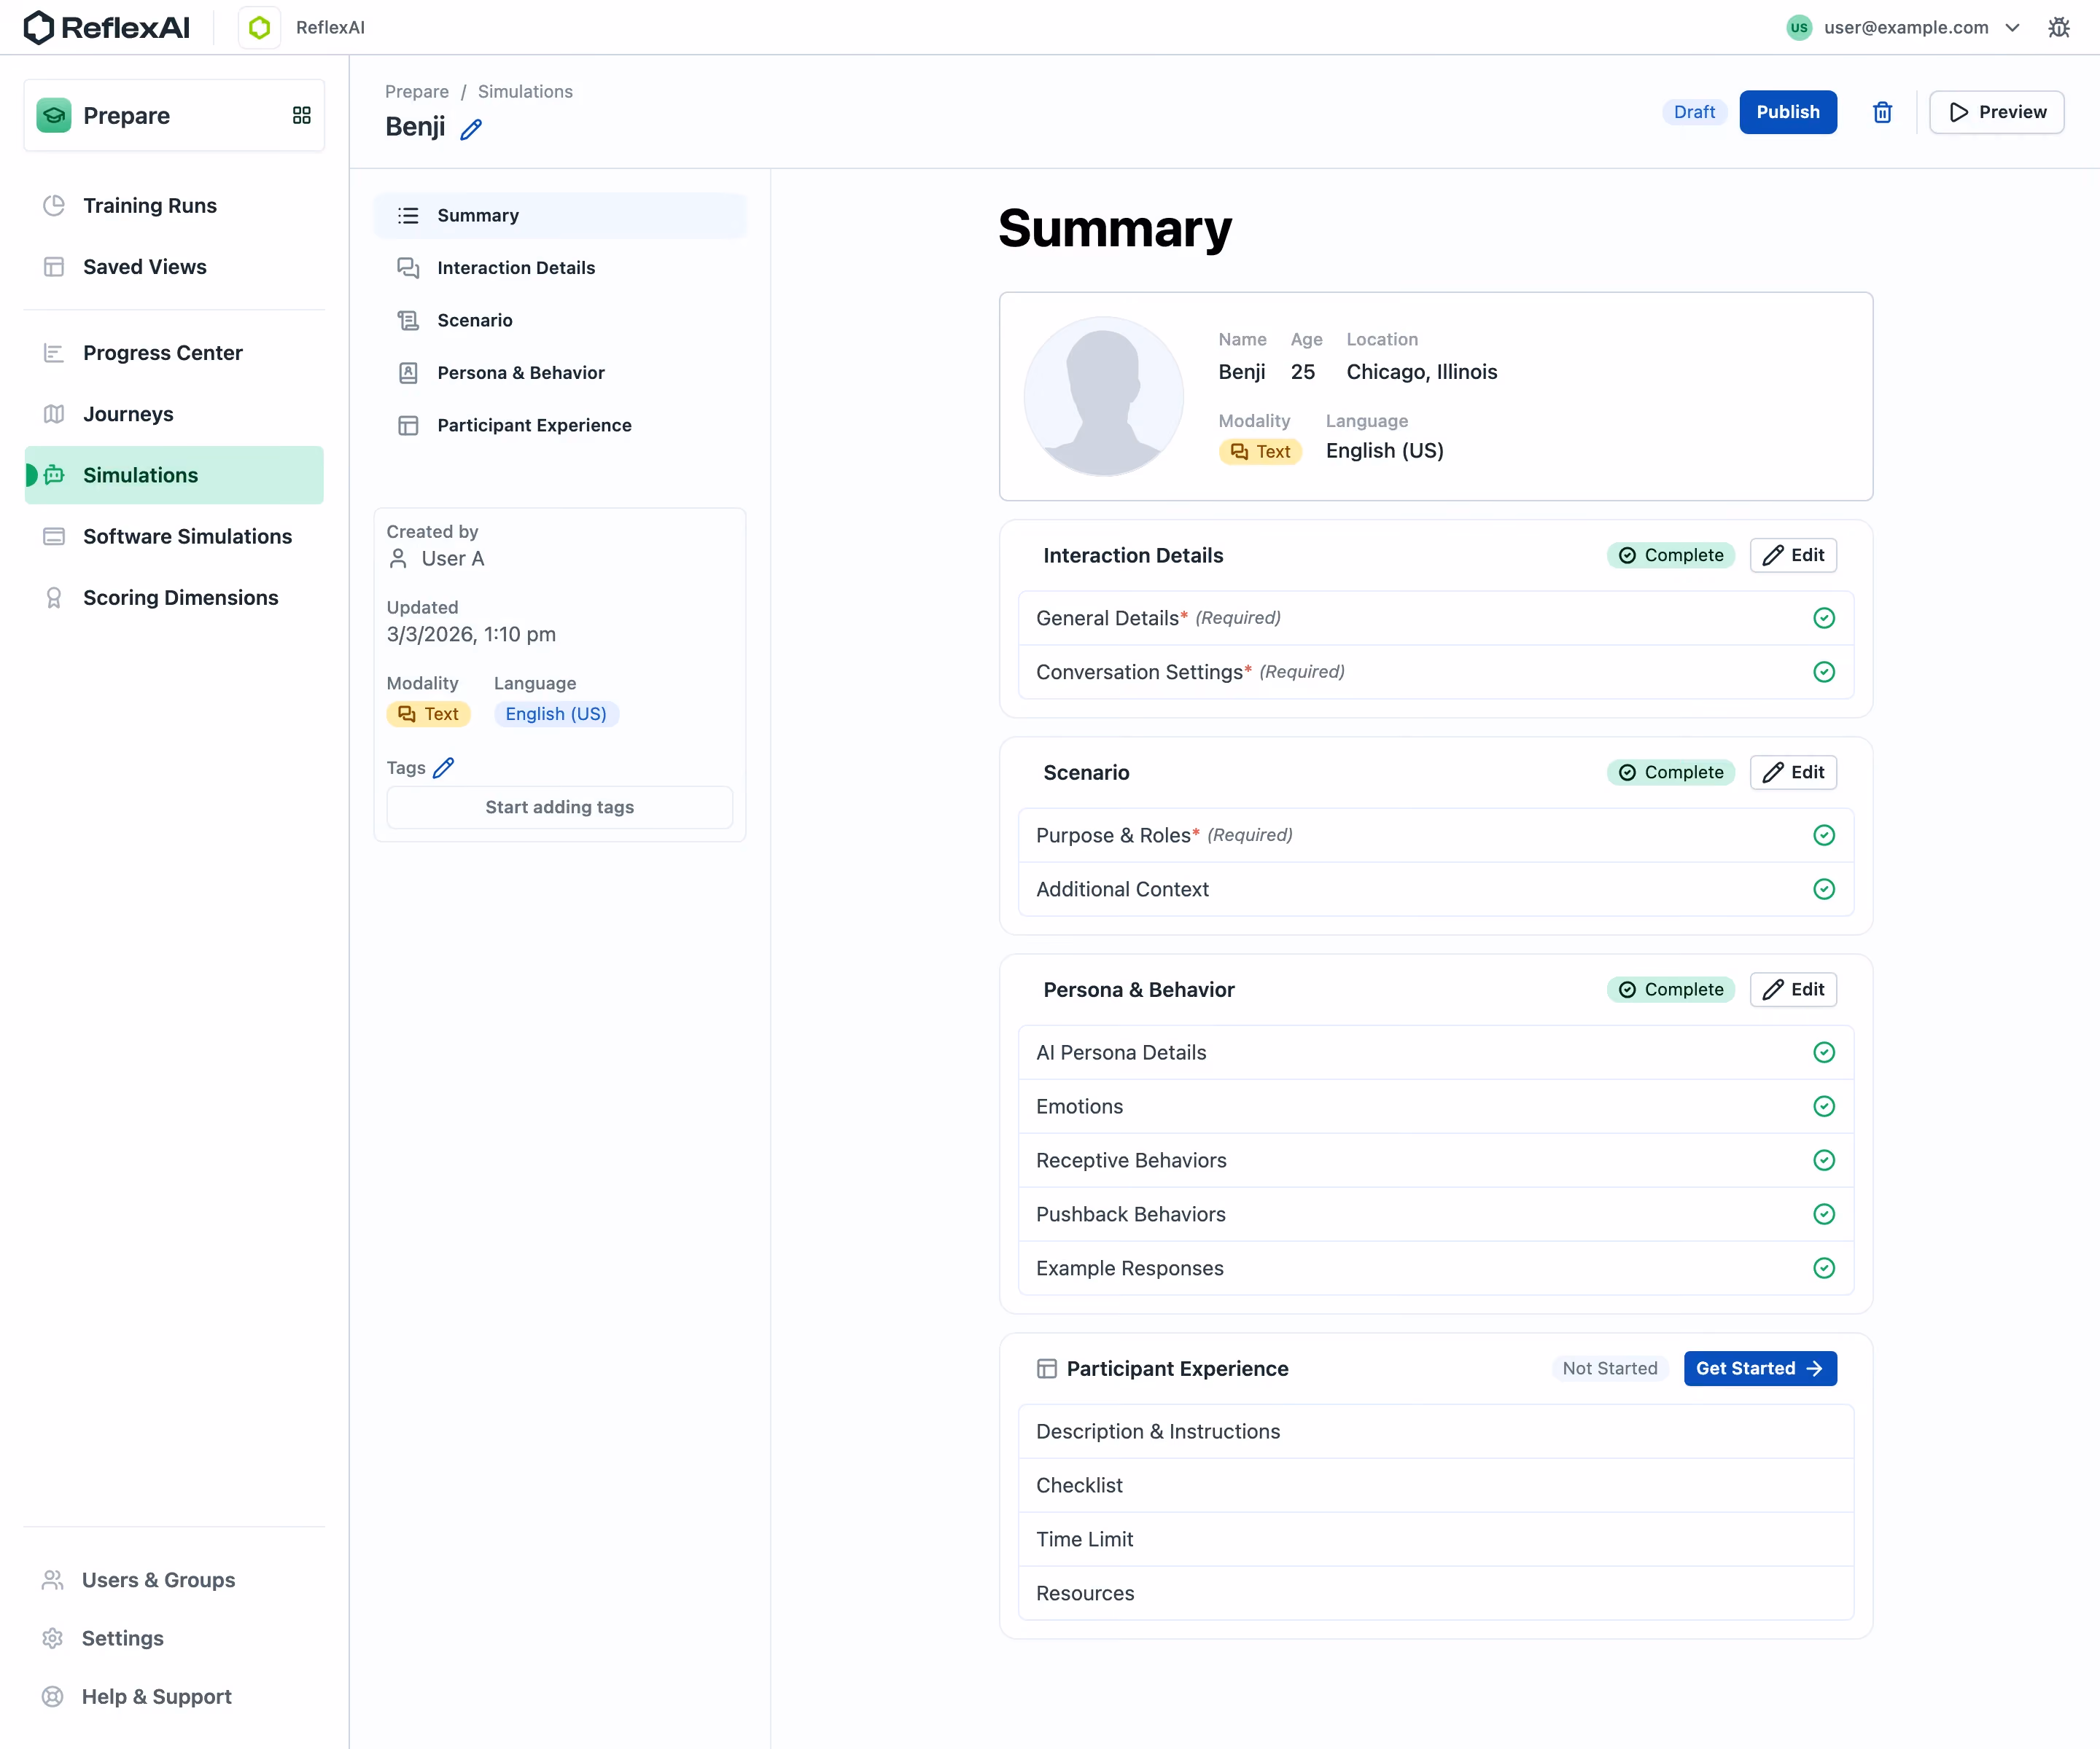The height and width of the screenshot is (1749, 2100).
Task: Navigate to Journeys
Action: click(174, 414)
